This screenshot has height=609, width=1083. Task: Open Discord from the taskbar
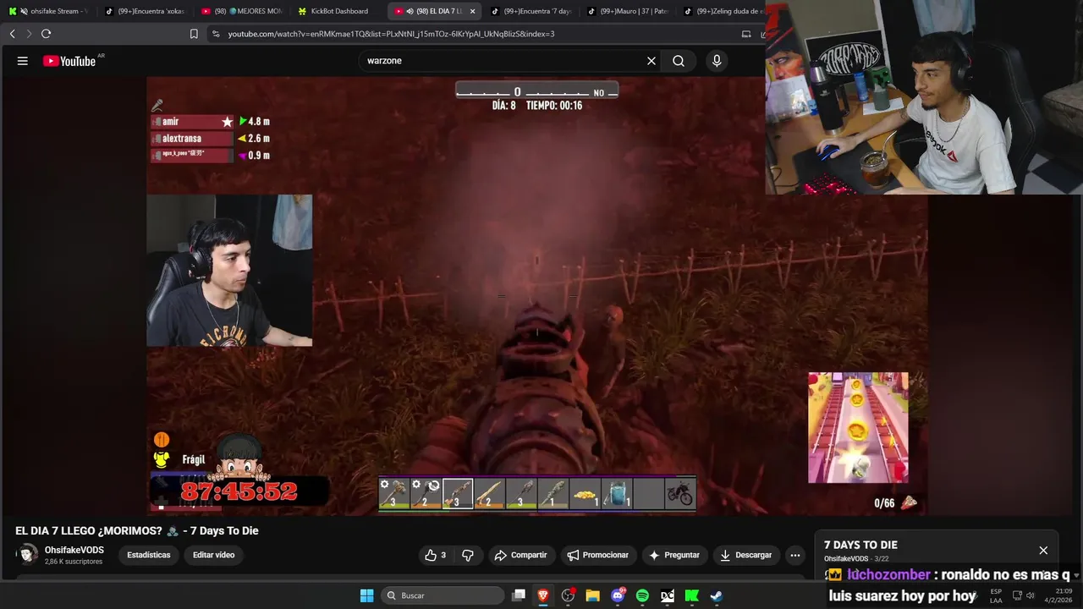pyautogui.click(x=618, y=595)
